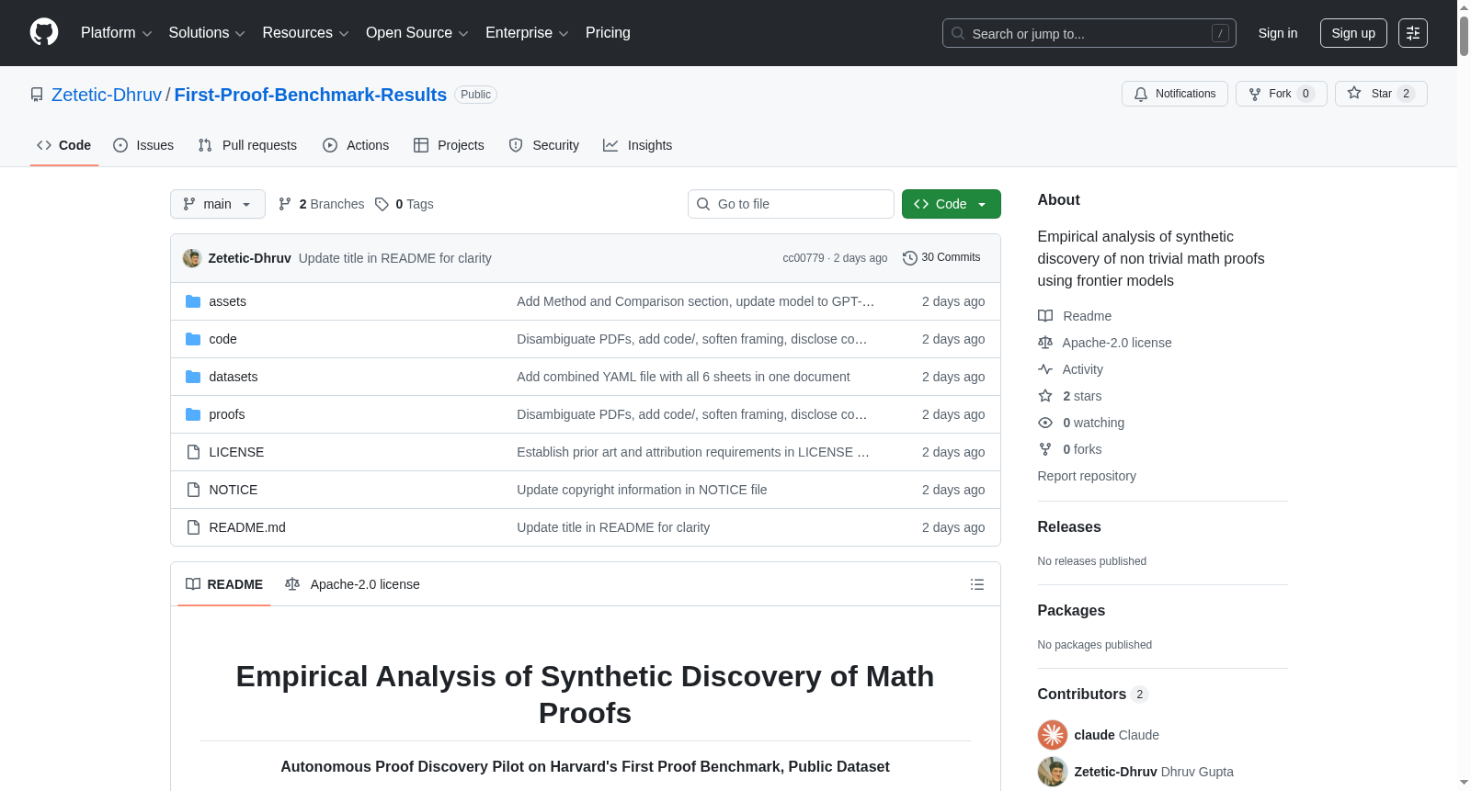1471x791 pixels.
Task: Open the Insights tab
Action: pyautogui.click(x=638, y=145)
